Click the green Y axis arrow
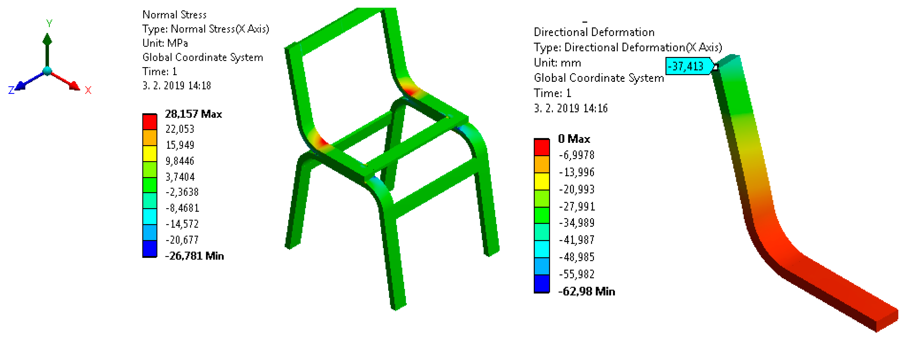906x340 pixels. pos(47,42)
